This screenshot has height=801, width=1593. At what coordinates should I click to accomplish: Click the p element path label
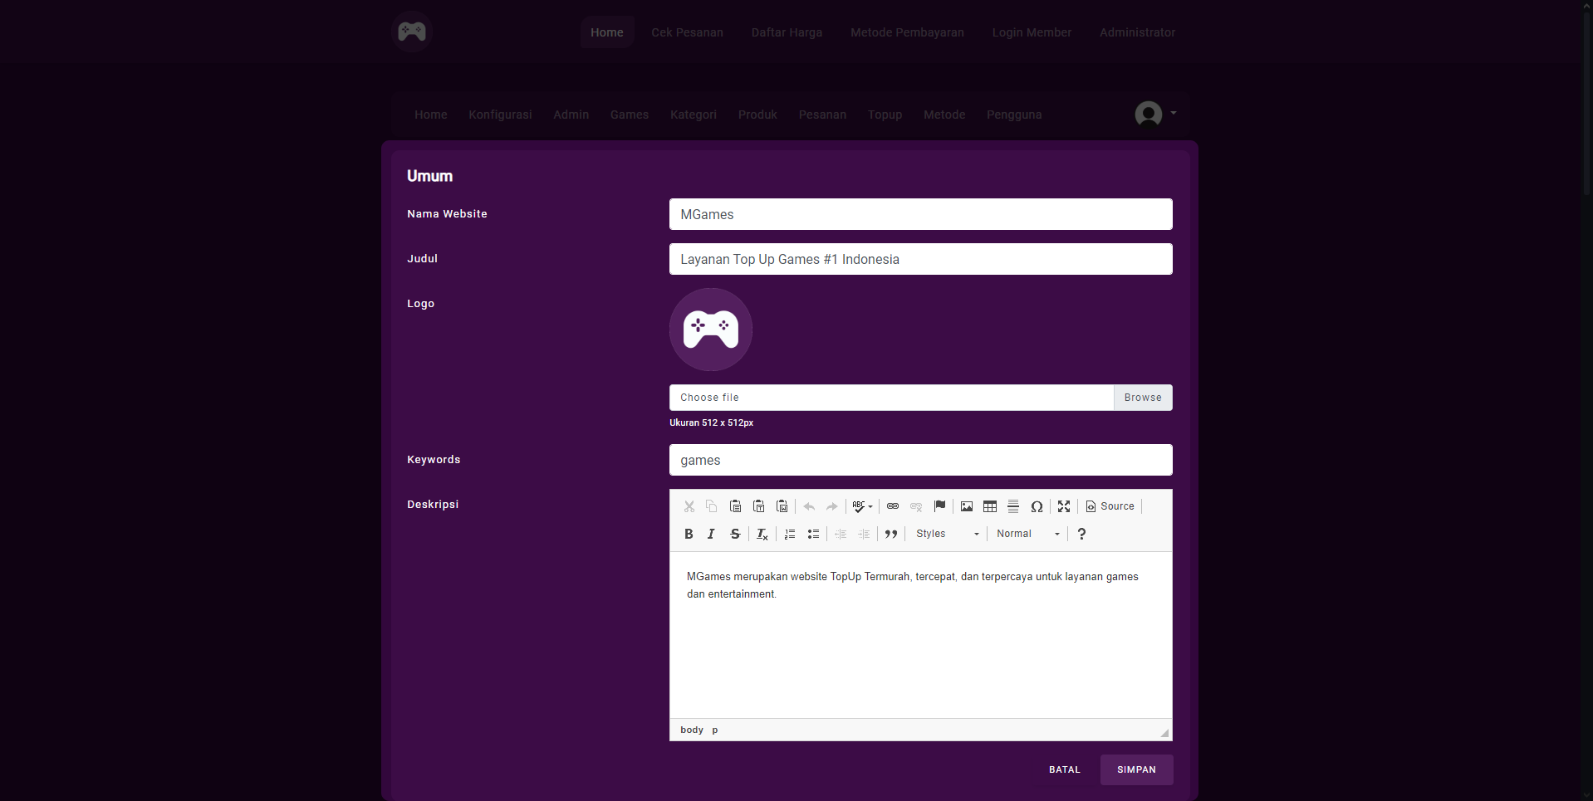click(715, 730)
